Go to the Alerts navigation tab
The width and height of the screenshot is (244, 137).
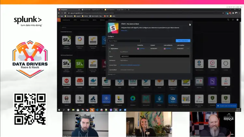pos(94,20)
